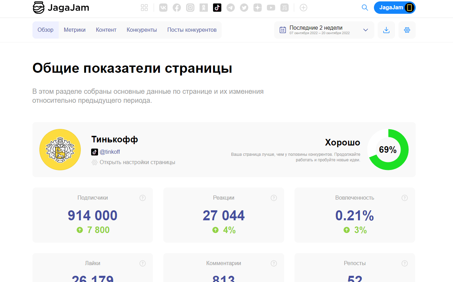This screenshot has height=282, width=453.
Task: Show help for Подписчики metric
Action: 143,198
